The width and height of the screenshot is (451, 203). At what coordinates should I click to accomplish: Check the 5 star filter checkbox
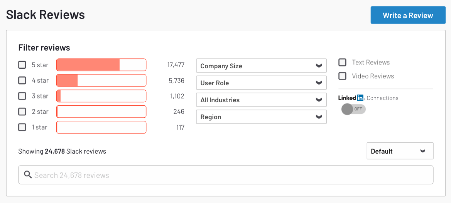(22, 65)
